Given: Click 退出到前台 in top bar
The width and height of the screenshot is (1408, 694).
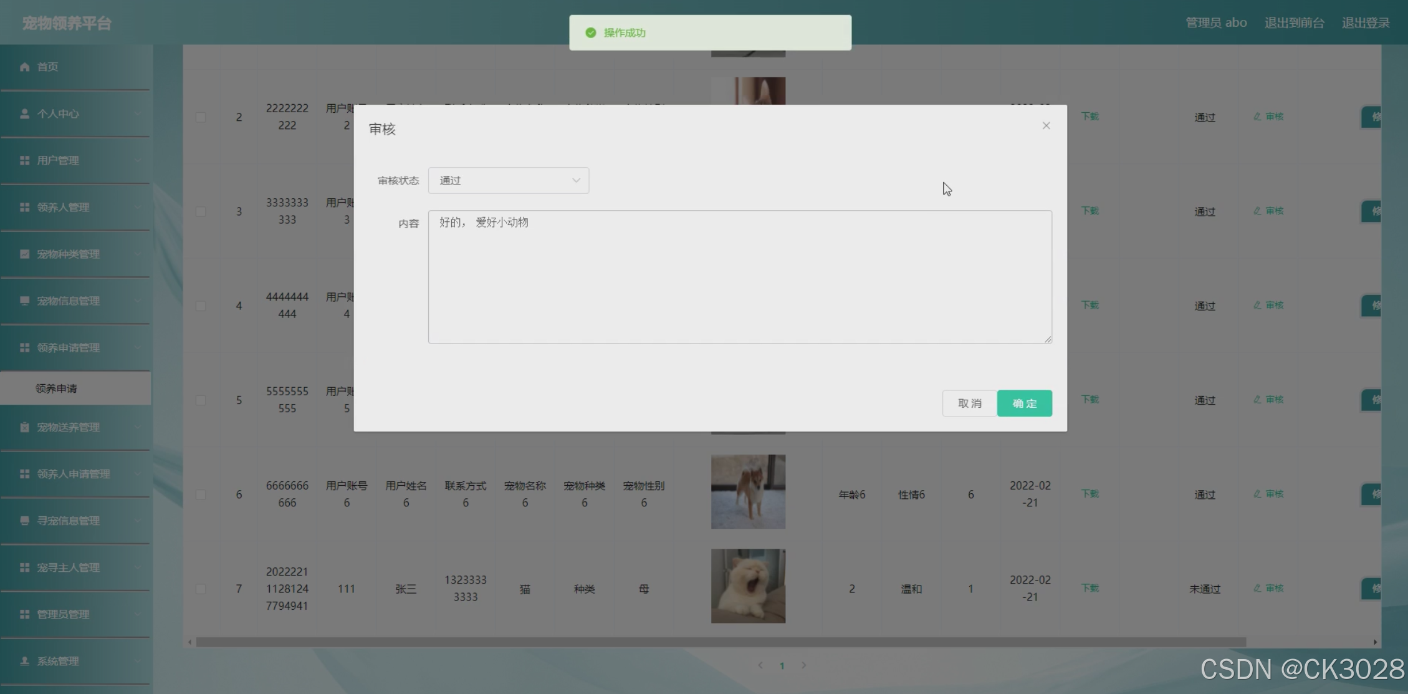Looking at the screenshot, I should (1294, 23).
